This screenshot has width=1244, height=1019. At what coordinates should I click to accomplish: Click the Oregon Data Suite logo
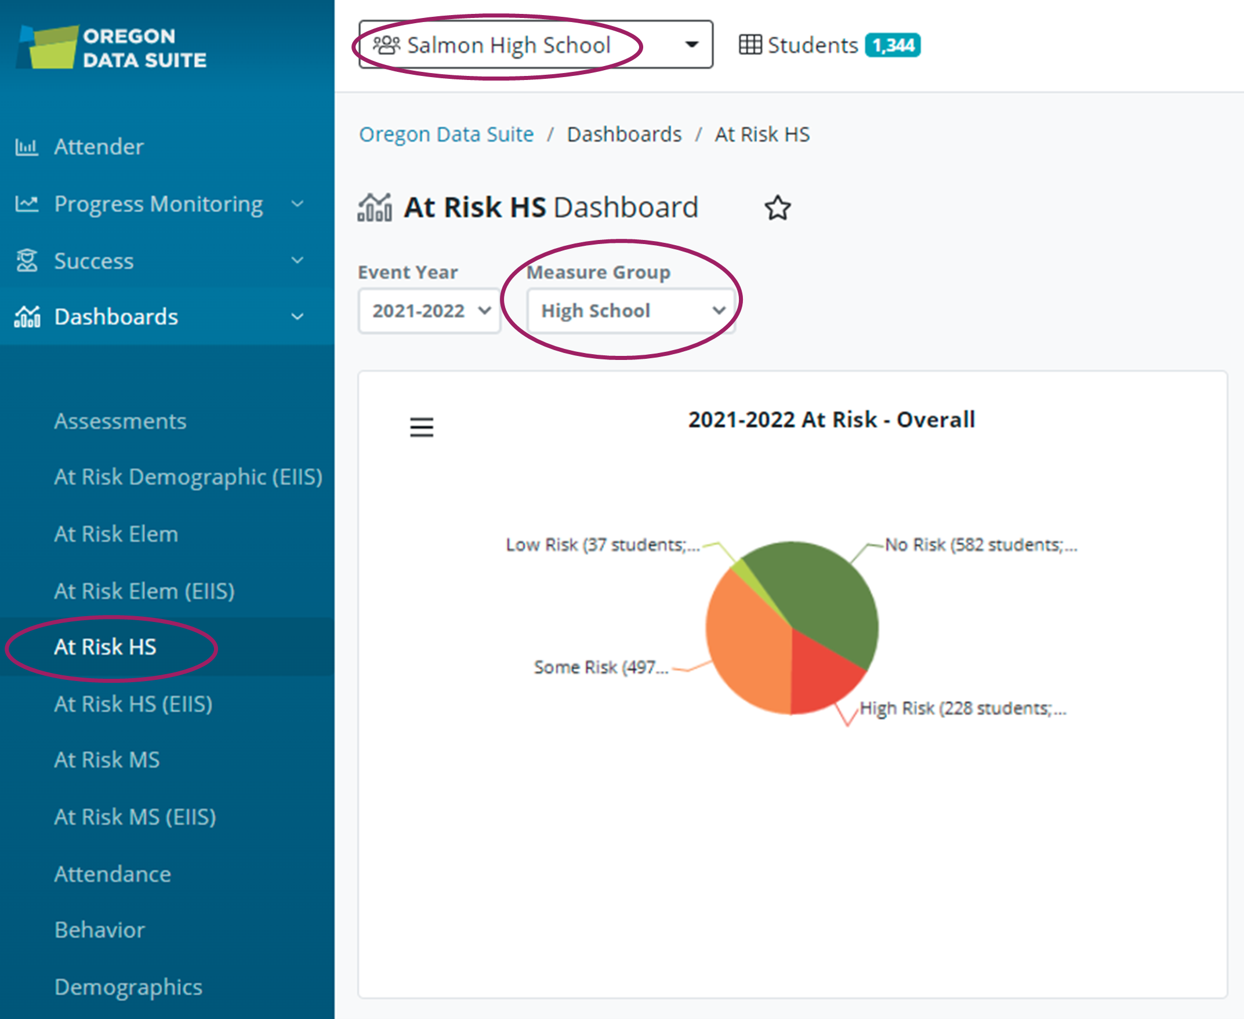coord(111,48)
